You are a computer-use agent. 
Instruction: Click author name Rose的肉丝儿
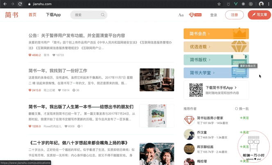click(52, 126)
